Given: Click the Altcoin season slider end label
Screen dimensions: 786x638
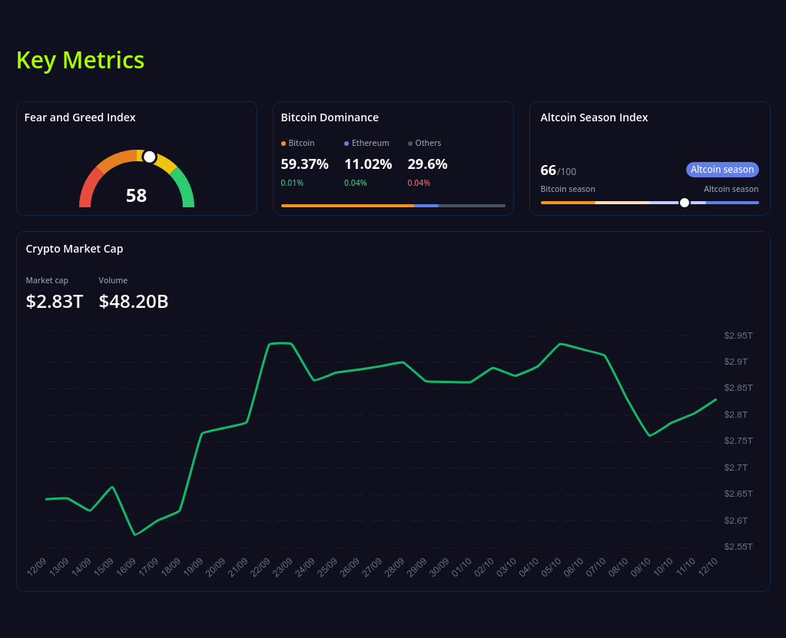Looking at the screenshot, I should (731, 190).
